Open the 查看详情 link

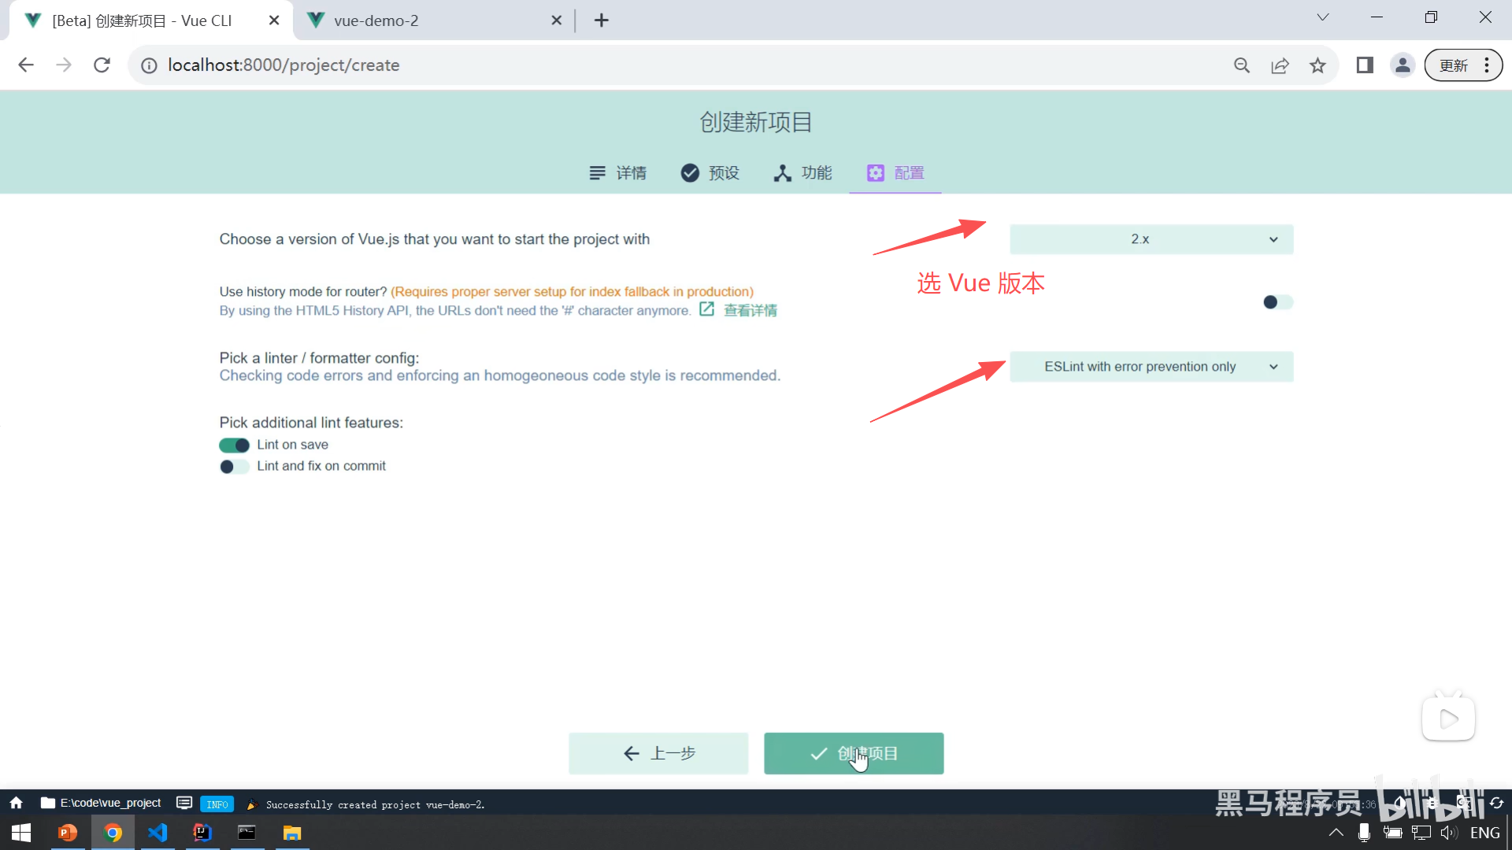(x=749, y=311)
